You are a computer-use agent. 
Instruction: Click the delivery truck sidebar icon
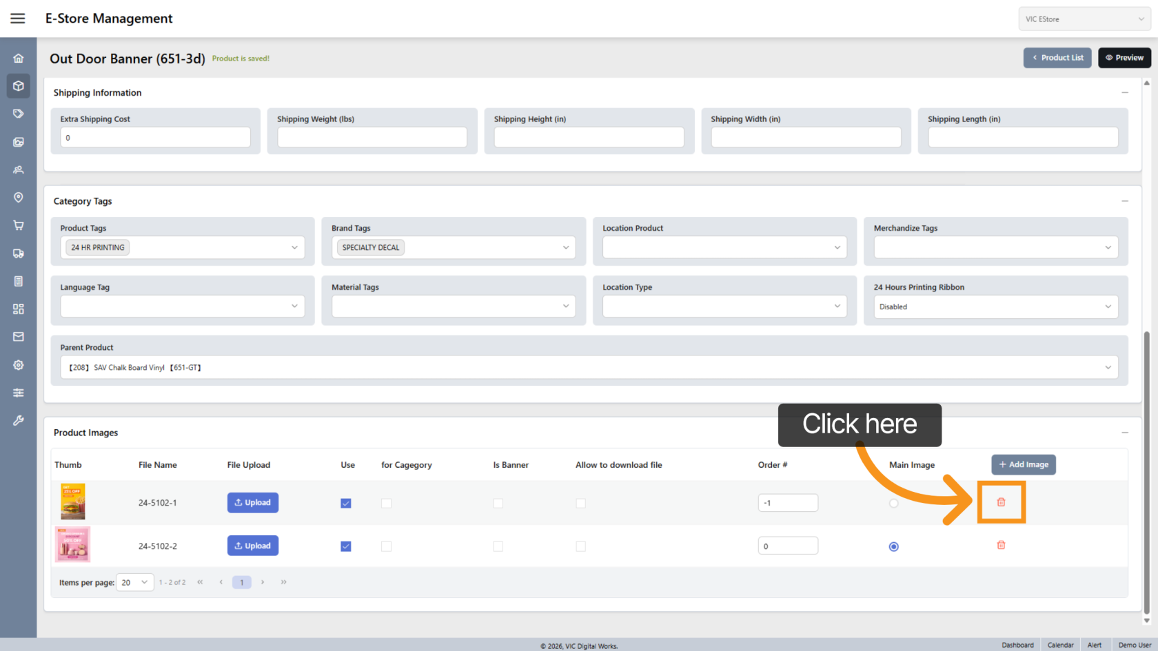tap(19, 254)
